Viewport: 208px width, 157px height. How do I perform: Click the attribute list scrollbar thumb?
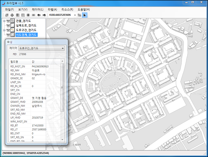coord(62,87)
